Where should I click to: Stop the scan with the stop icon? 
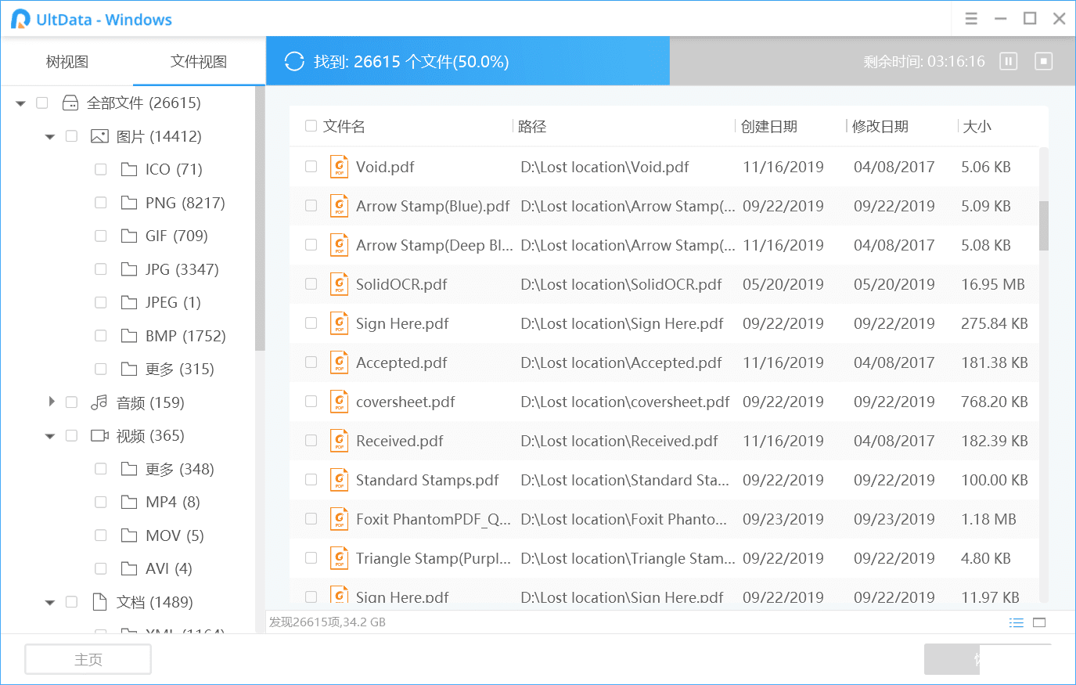click(1044, 61)
